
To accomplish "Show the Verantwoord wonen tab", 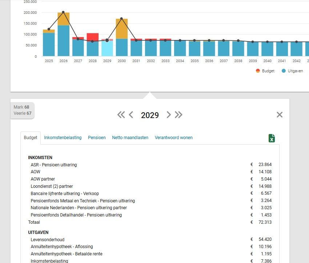I will tap(174, 138).
